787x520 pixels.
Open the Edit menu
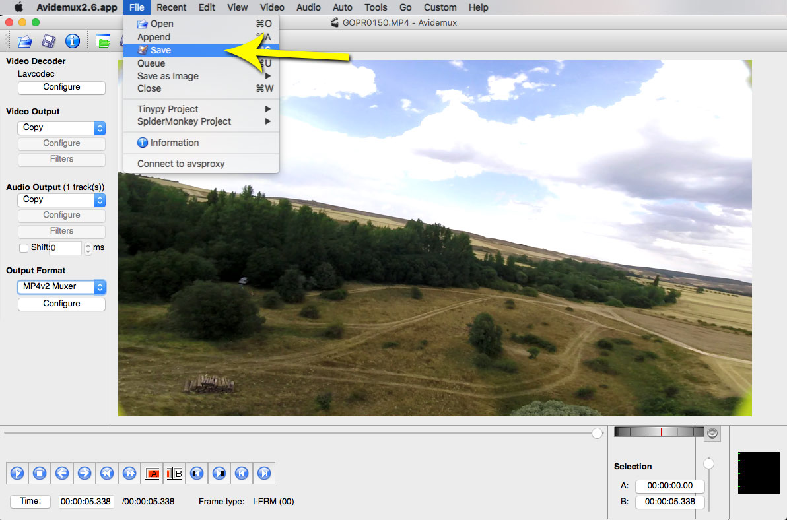(x=207, y=7)
